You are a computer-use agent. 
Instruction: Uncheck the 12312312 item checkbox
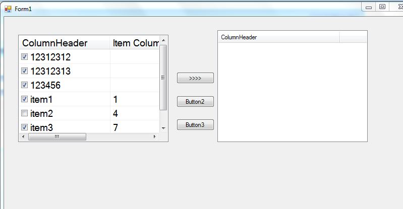24,57
